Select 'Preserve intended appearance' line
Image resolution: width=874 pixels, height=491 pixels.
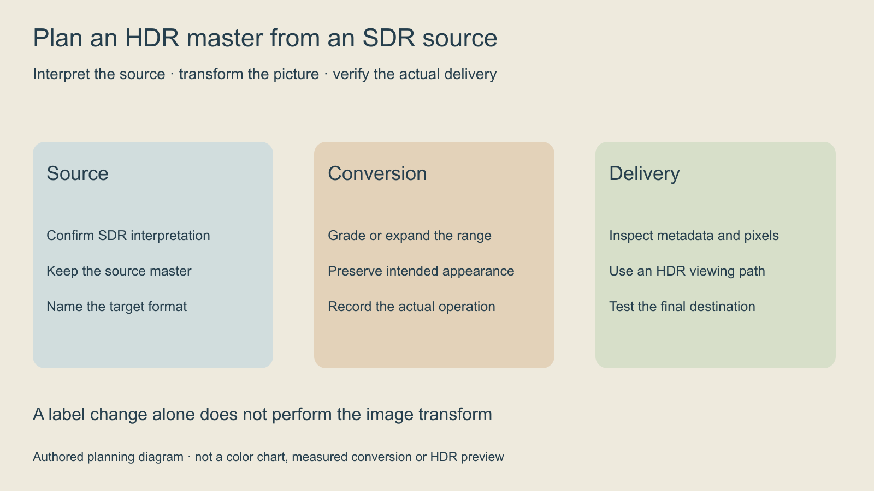[421, 271]
